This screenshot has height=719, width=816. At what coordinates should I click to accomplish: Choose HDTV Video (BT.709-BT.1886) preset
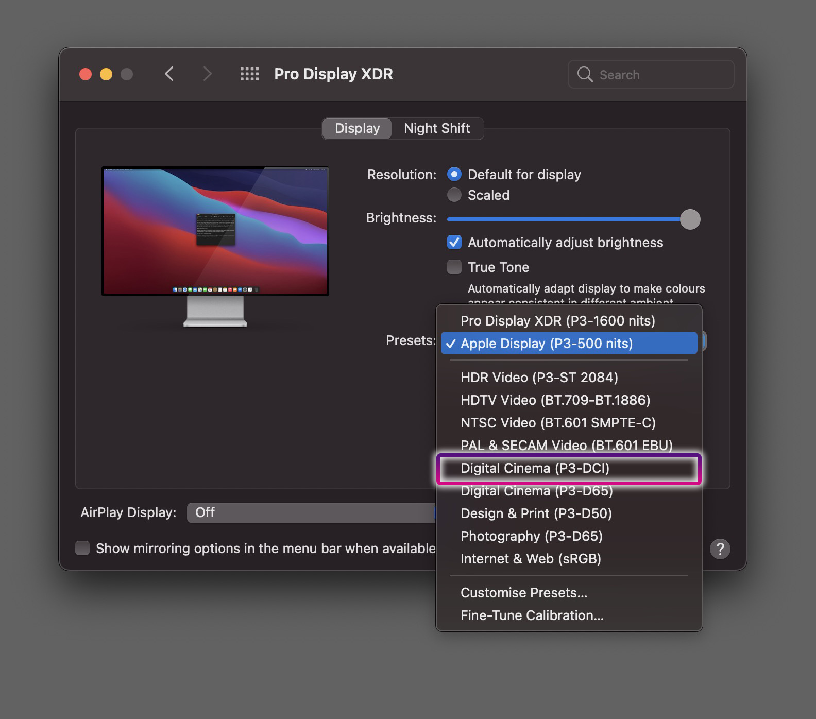[569, 400]
